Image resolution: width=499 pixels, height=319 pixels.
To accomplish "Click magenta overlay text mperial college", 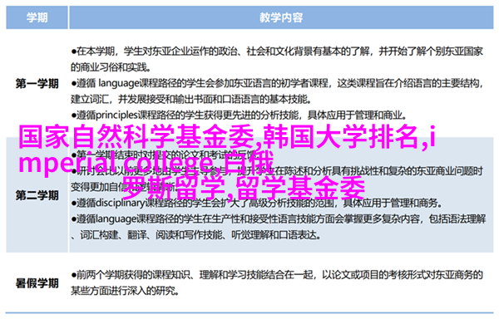I will (116, 164).
